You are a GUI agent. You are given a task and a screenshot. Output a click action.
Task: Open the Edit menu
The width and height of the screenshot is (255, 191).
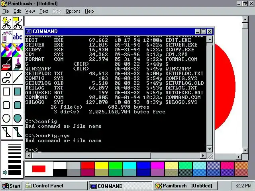coord(17,11)
